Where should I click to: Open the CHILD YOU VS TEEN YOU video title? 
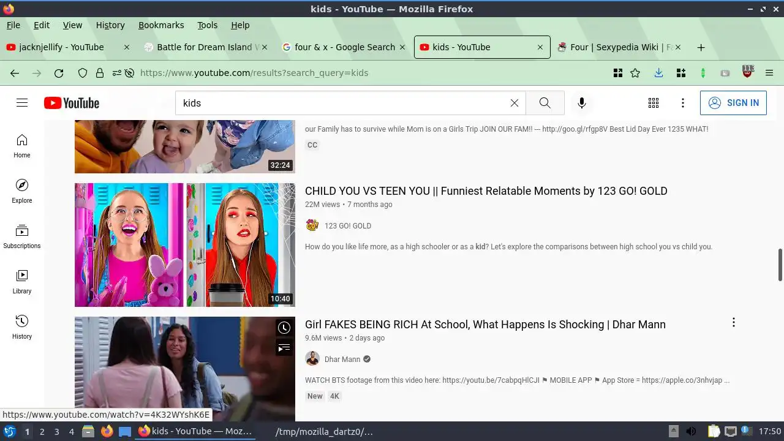(486, 191)
